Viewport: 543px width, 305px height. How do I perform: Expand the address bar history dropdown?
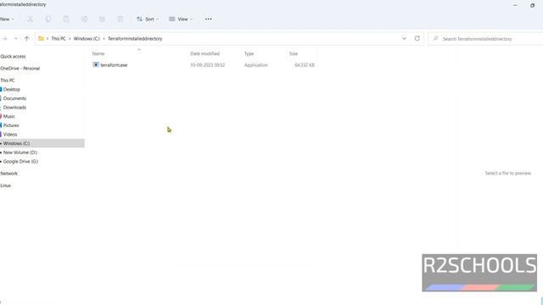[404, 38]
